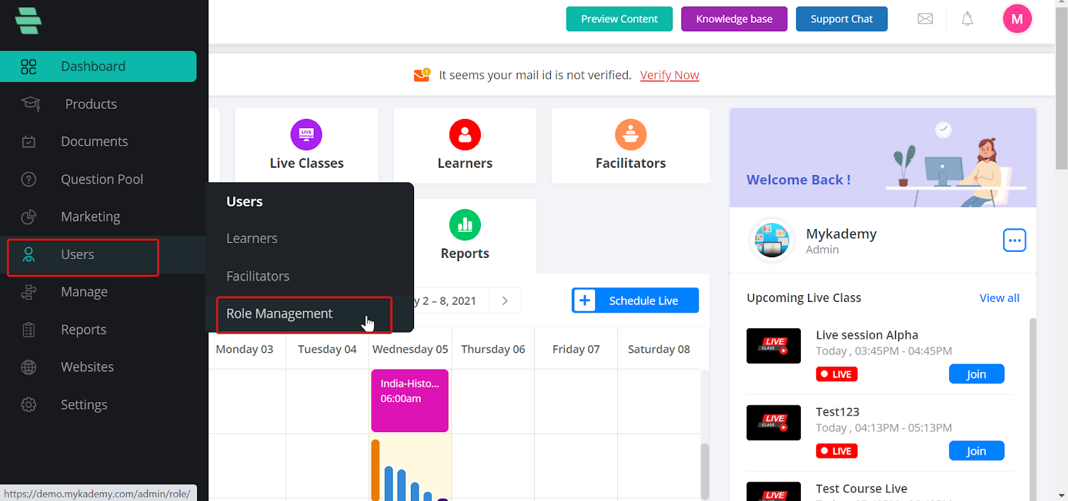Click the Test Course Live title

862,489
